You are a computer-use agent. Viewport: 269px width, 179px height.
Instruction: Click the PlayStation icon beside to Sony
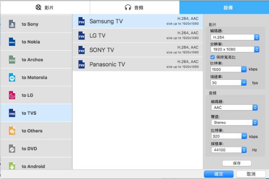(x=12, y=24)
